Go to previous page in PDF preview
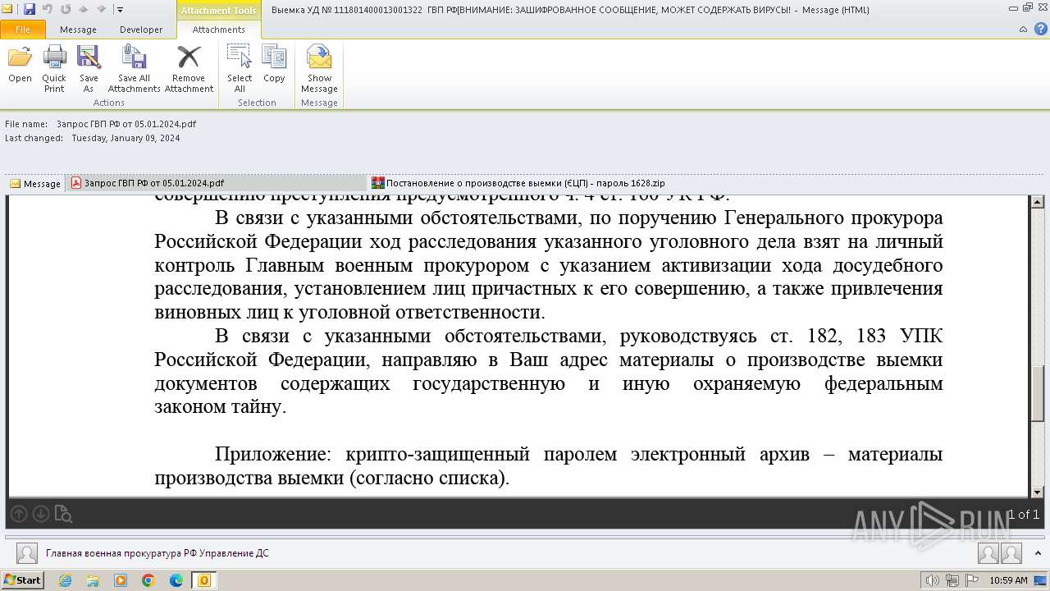The height and width of the screenshot is (591, 1050). (x=18, y=515)
